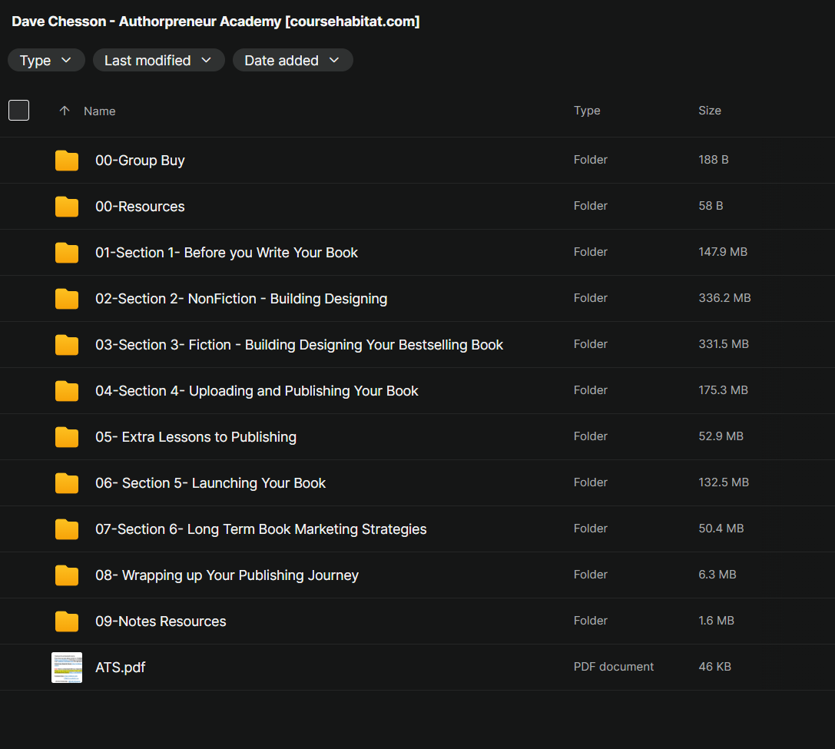Click the PDF document type cell

click(614, 667)
